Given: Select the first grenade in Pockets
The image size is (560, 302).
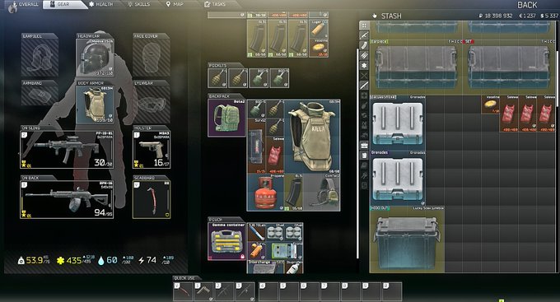Looking at the screenshot, I should coord(217,78).
